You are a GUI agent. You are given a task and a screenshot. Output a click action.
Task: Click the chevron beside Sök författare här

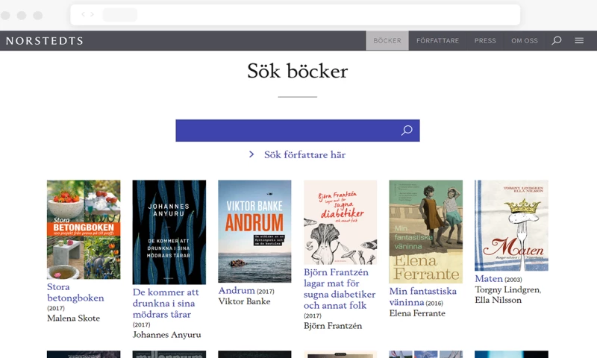click(252, 154)
